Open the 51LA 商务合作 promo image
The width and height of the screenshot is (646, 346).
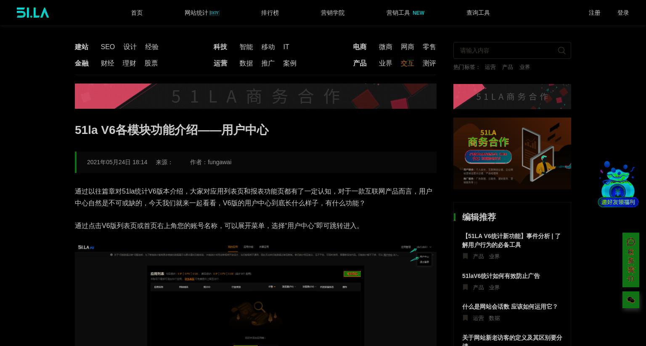coord(512,153)
